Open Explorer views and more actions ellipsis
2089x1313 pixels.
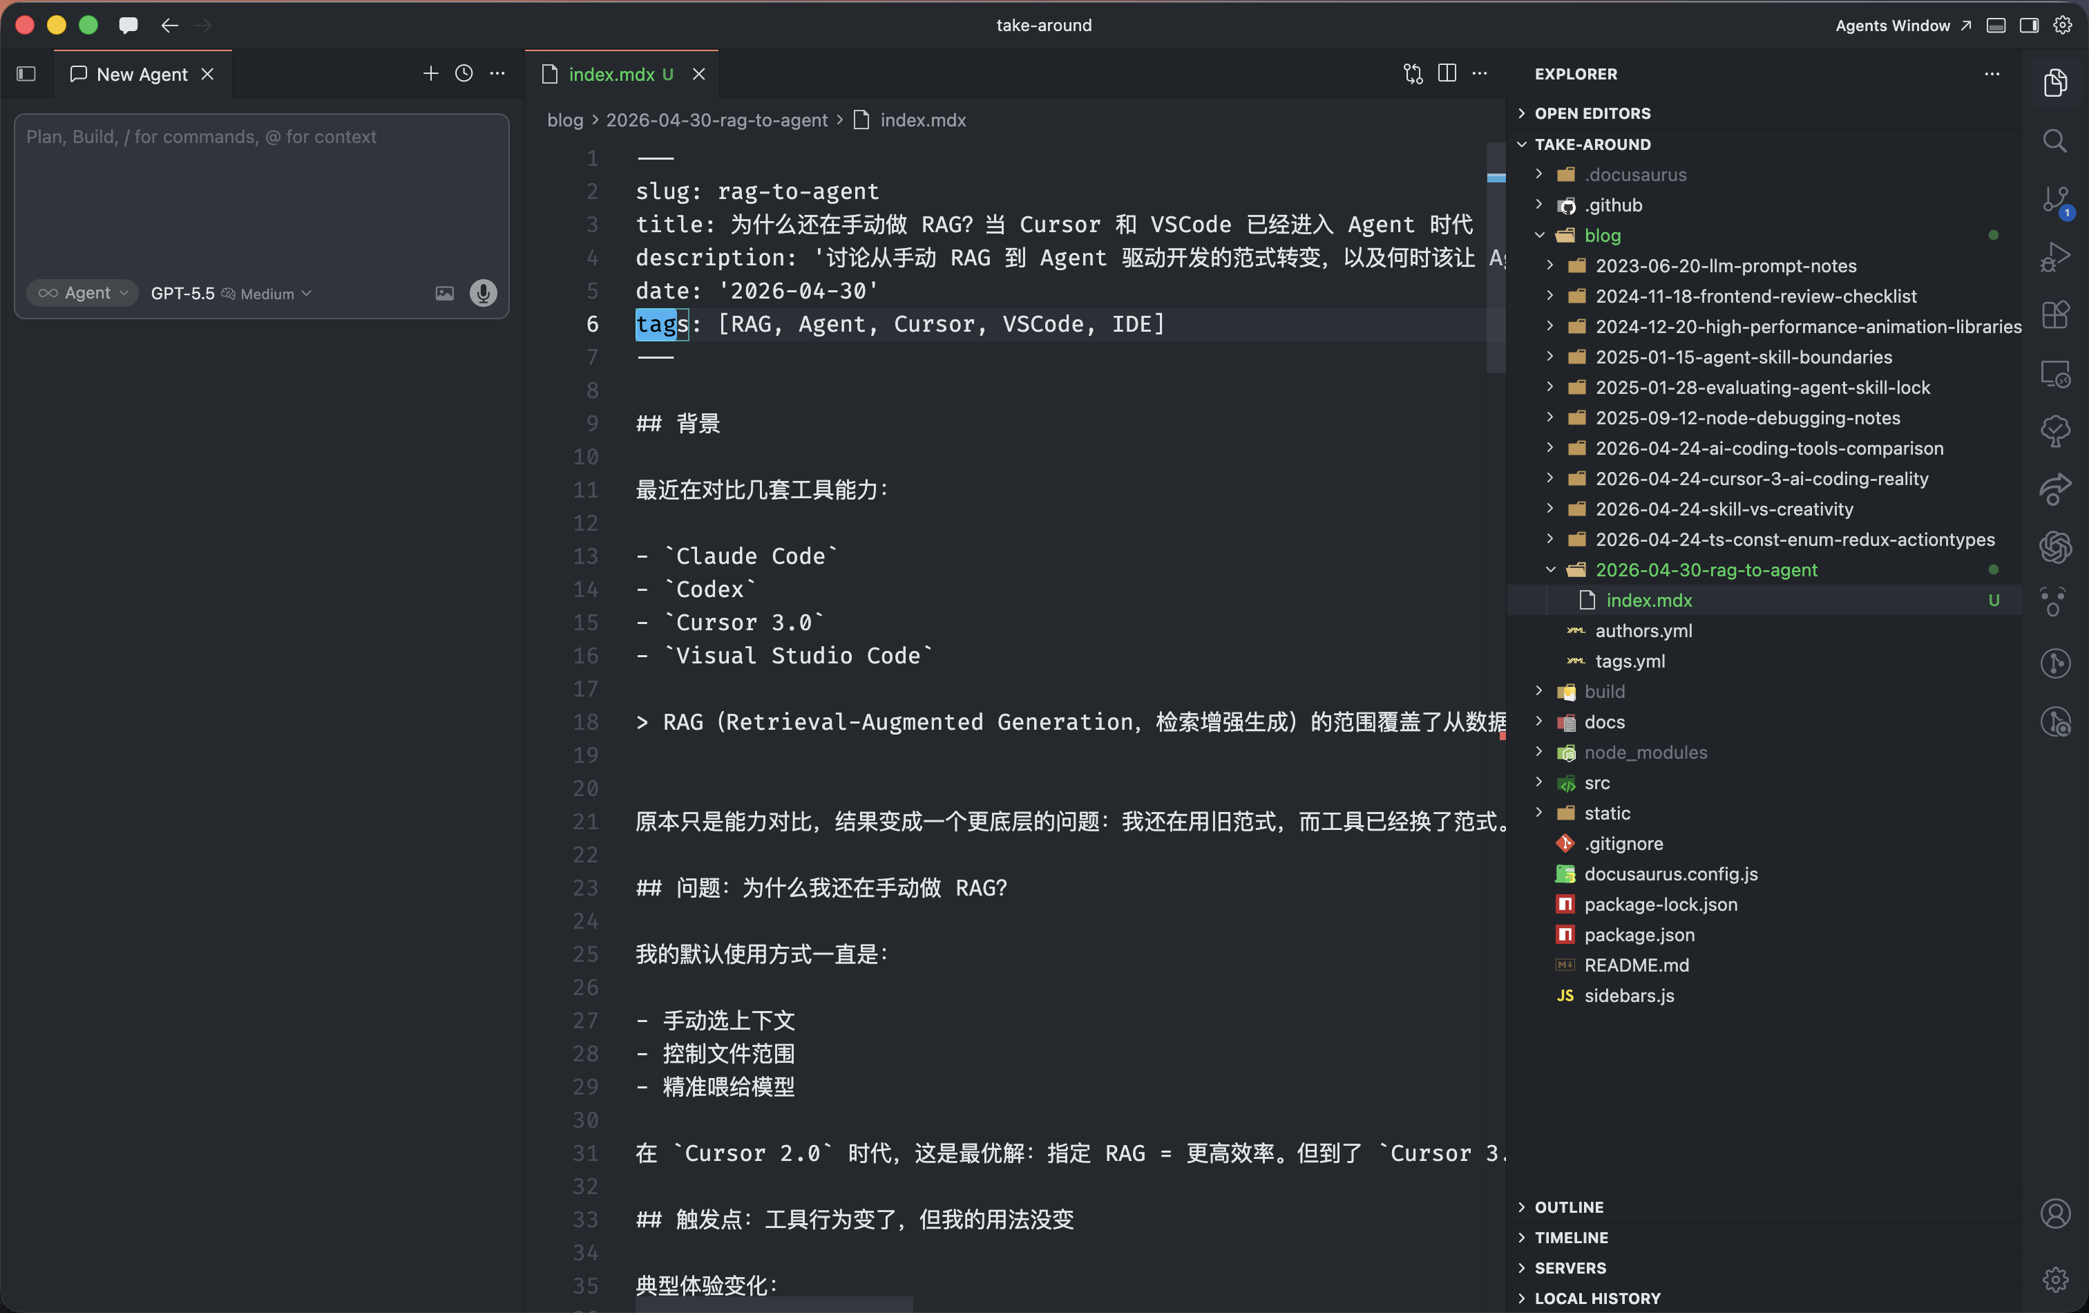[1992, 74]
